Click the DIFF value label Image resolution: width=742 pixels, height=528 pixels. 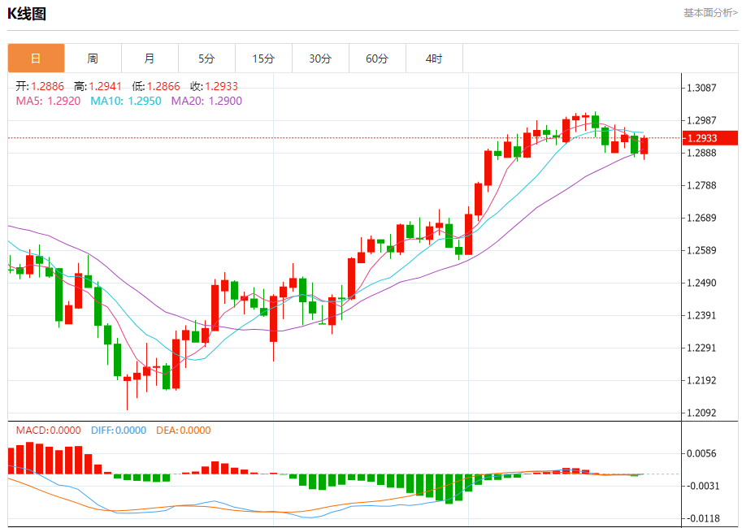tap(118, 431)
